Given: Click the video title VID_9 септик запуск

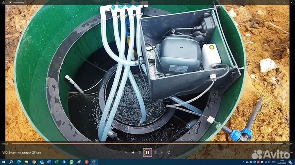Looking at the screenshot, I should tap(21, 152).
